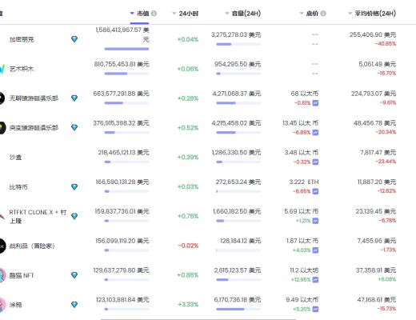Image resolution: width=416 pixels, height=320 pixels.
Task: Open info icon next to 市值
Action: point(154,14)
